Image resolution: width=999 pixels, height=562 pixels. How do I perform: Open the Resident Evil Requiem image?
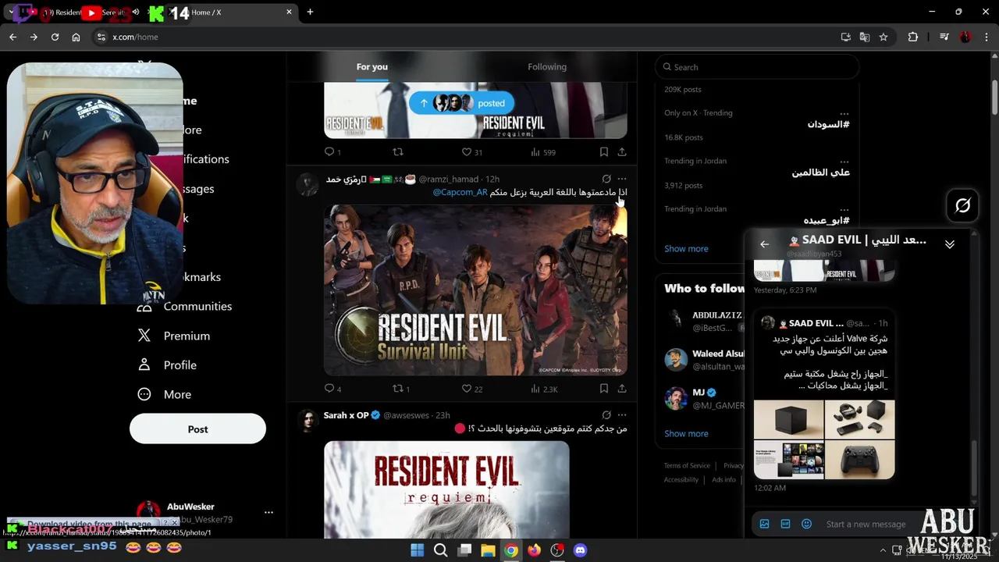point(446,489)
